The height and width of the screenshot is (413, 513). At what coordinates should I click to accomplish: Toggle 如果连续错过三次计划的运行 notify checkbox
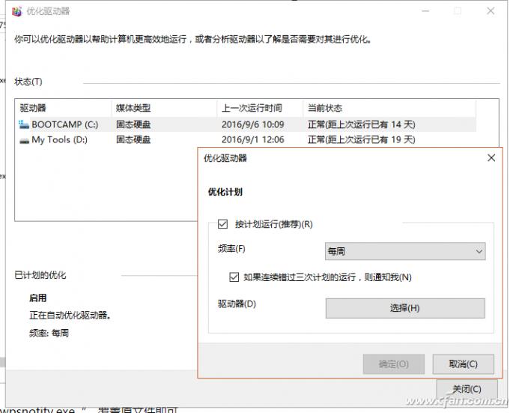pos(234,277)
